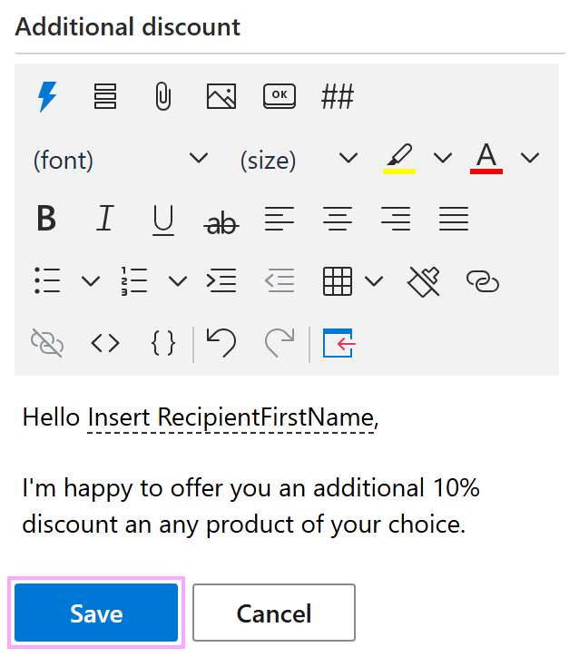Screen dimensions: 579x657
Task: Toggle underline formatting
Action: (x=163, y=220)
